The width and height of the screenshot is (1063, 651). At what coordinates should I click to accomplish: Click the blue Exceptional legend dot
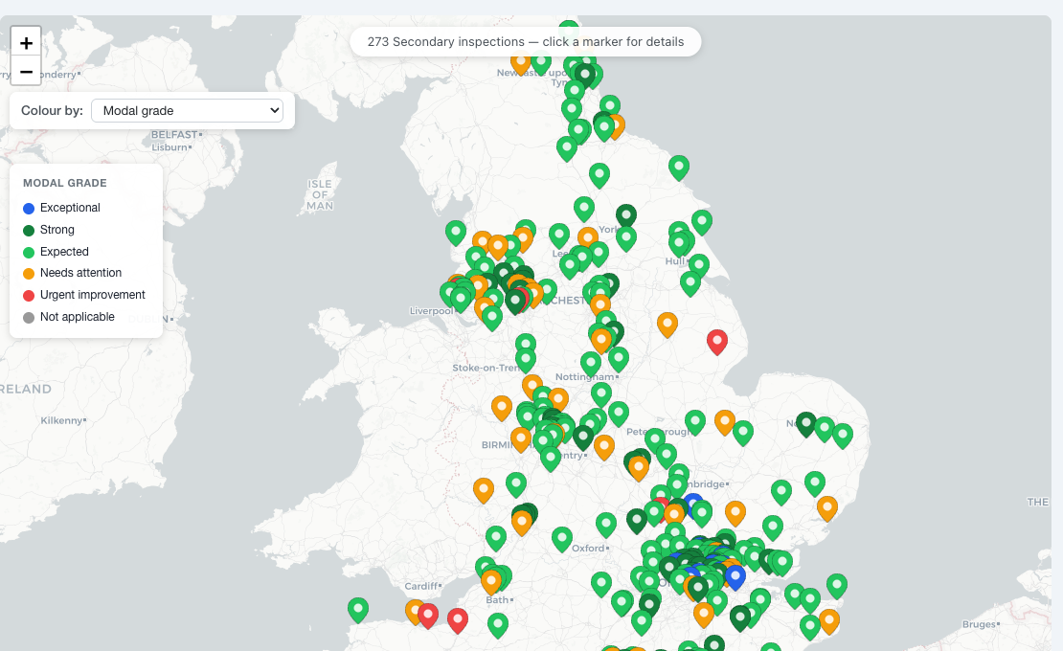coord(29,209)
